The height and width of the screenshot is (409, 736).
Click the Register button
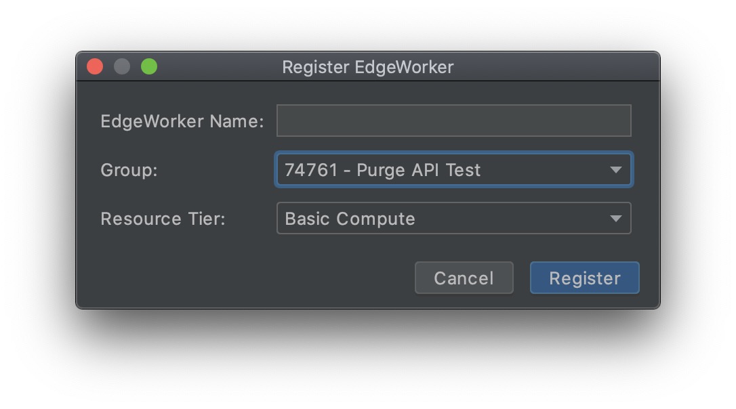pos(584,278)
